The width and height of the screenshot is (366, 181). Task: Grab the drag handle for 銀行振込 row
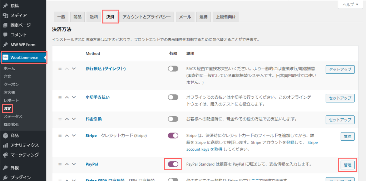(x=60, y=69)
